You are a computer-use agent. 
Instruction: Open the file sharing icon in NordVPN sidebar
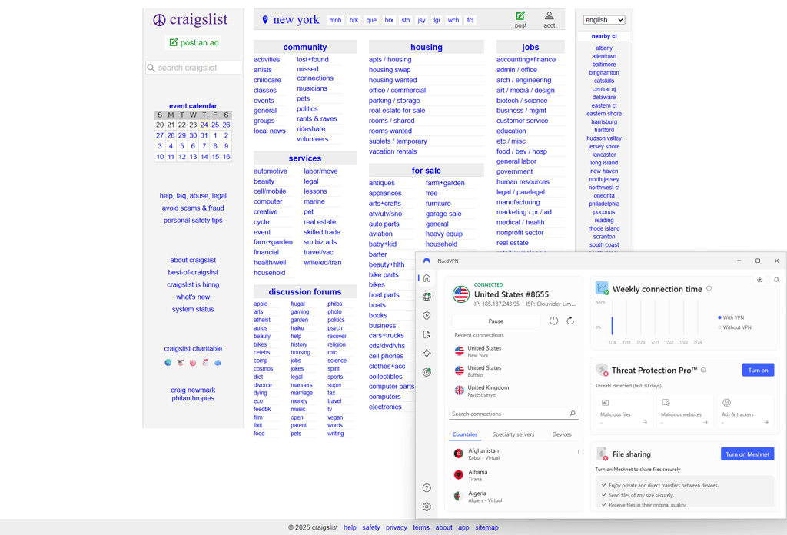pyautogui.click(x=427, y=334)
